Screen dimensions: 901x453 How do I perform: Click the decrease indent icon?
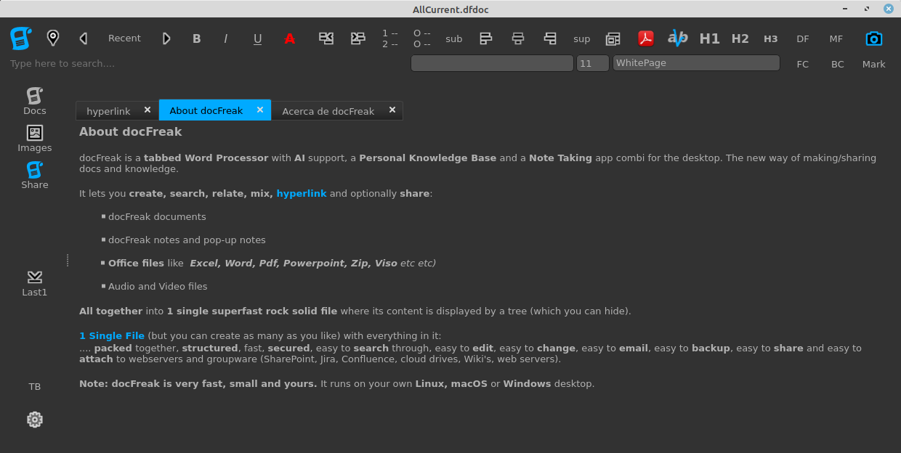pos(326,38)
